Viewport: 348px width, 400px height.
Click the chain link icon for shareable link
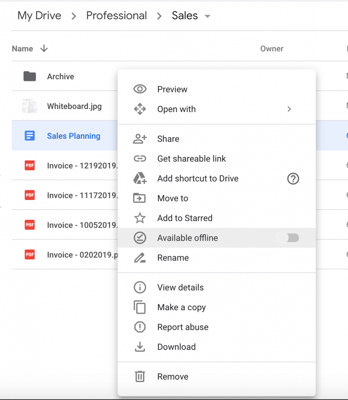click(x=139, y=159)
